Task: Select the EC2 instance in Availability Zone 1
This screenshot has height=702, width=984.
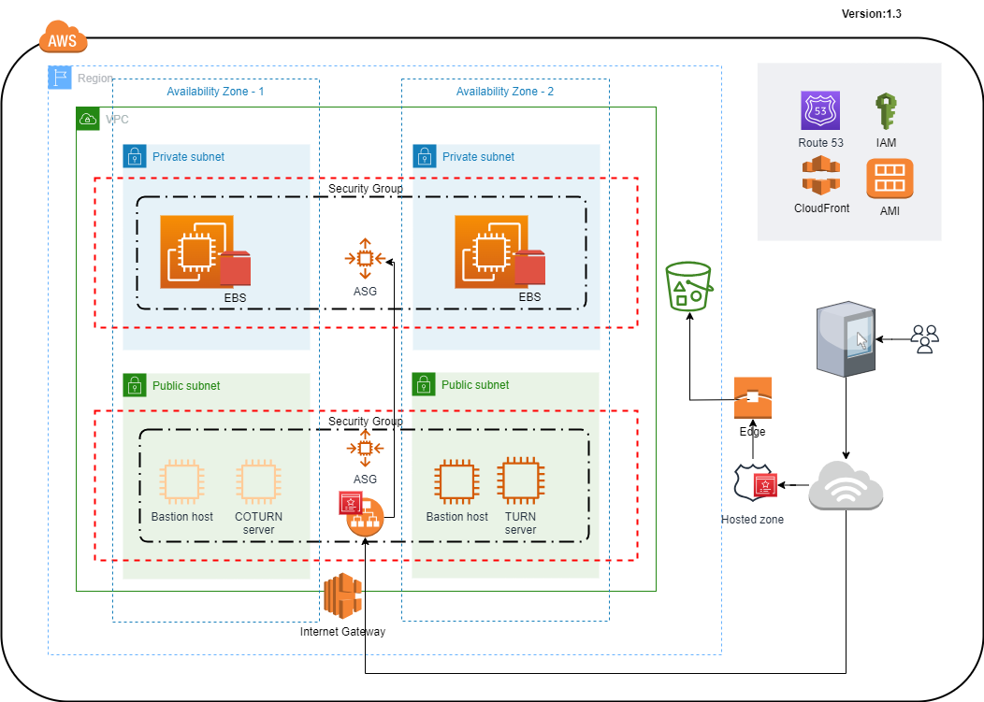Action: (x=196, y=252)
